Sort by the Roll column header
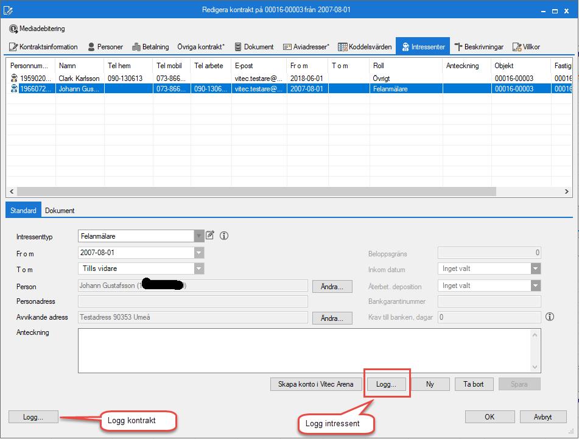 point(406,66)
